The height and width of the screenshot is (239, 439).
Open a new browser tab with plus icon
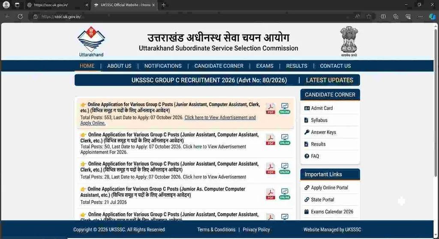pos(163,5)
